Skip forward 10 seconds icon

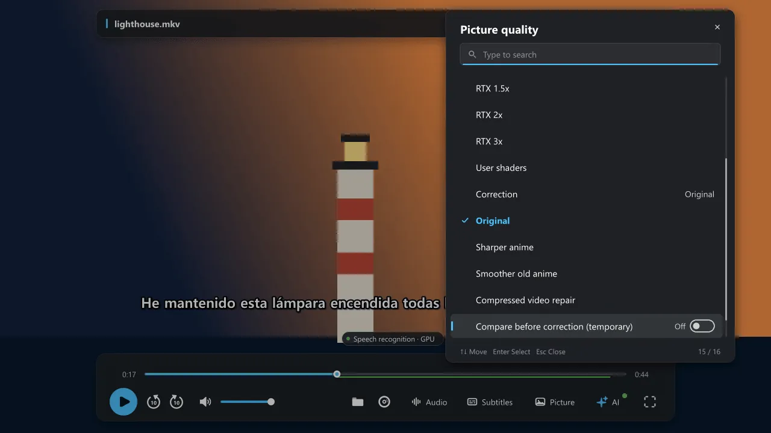coord(176,402)
